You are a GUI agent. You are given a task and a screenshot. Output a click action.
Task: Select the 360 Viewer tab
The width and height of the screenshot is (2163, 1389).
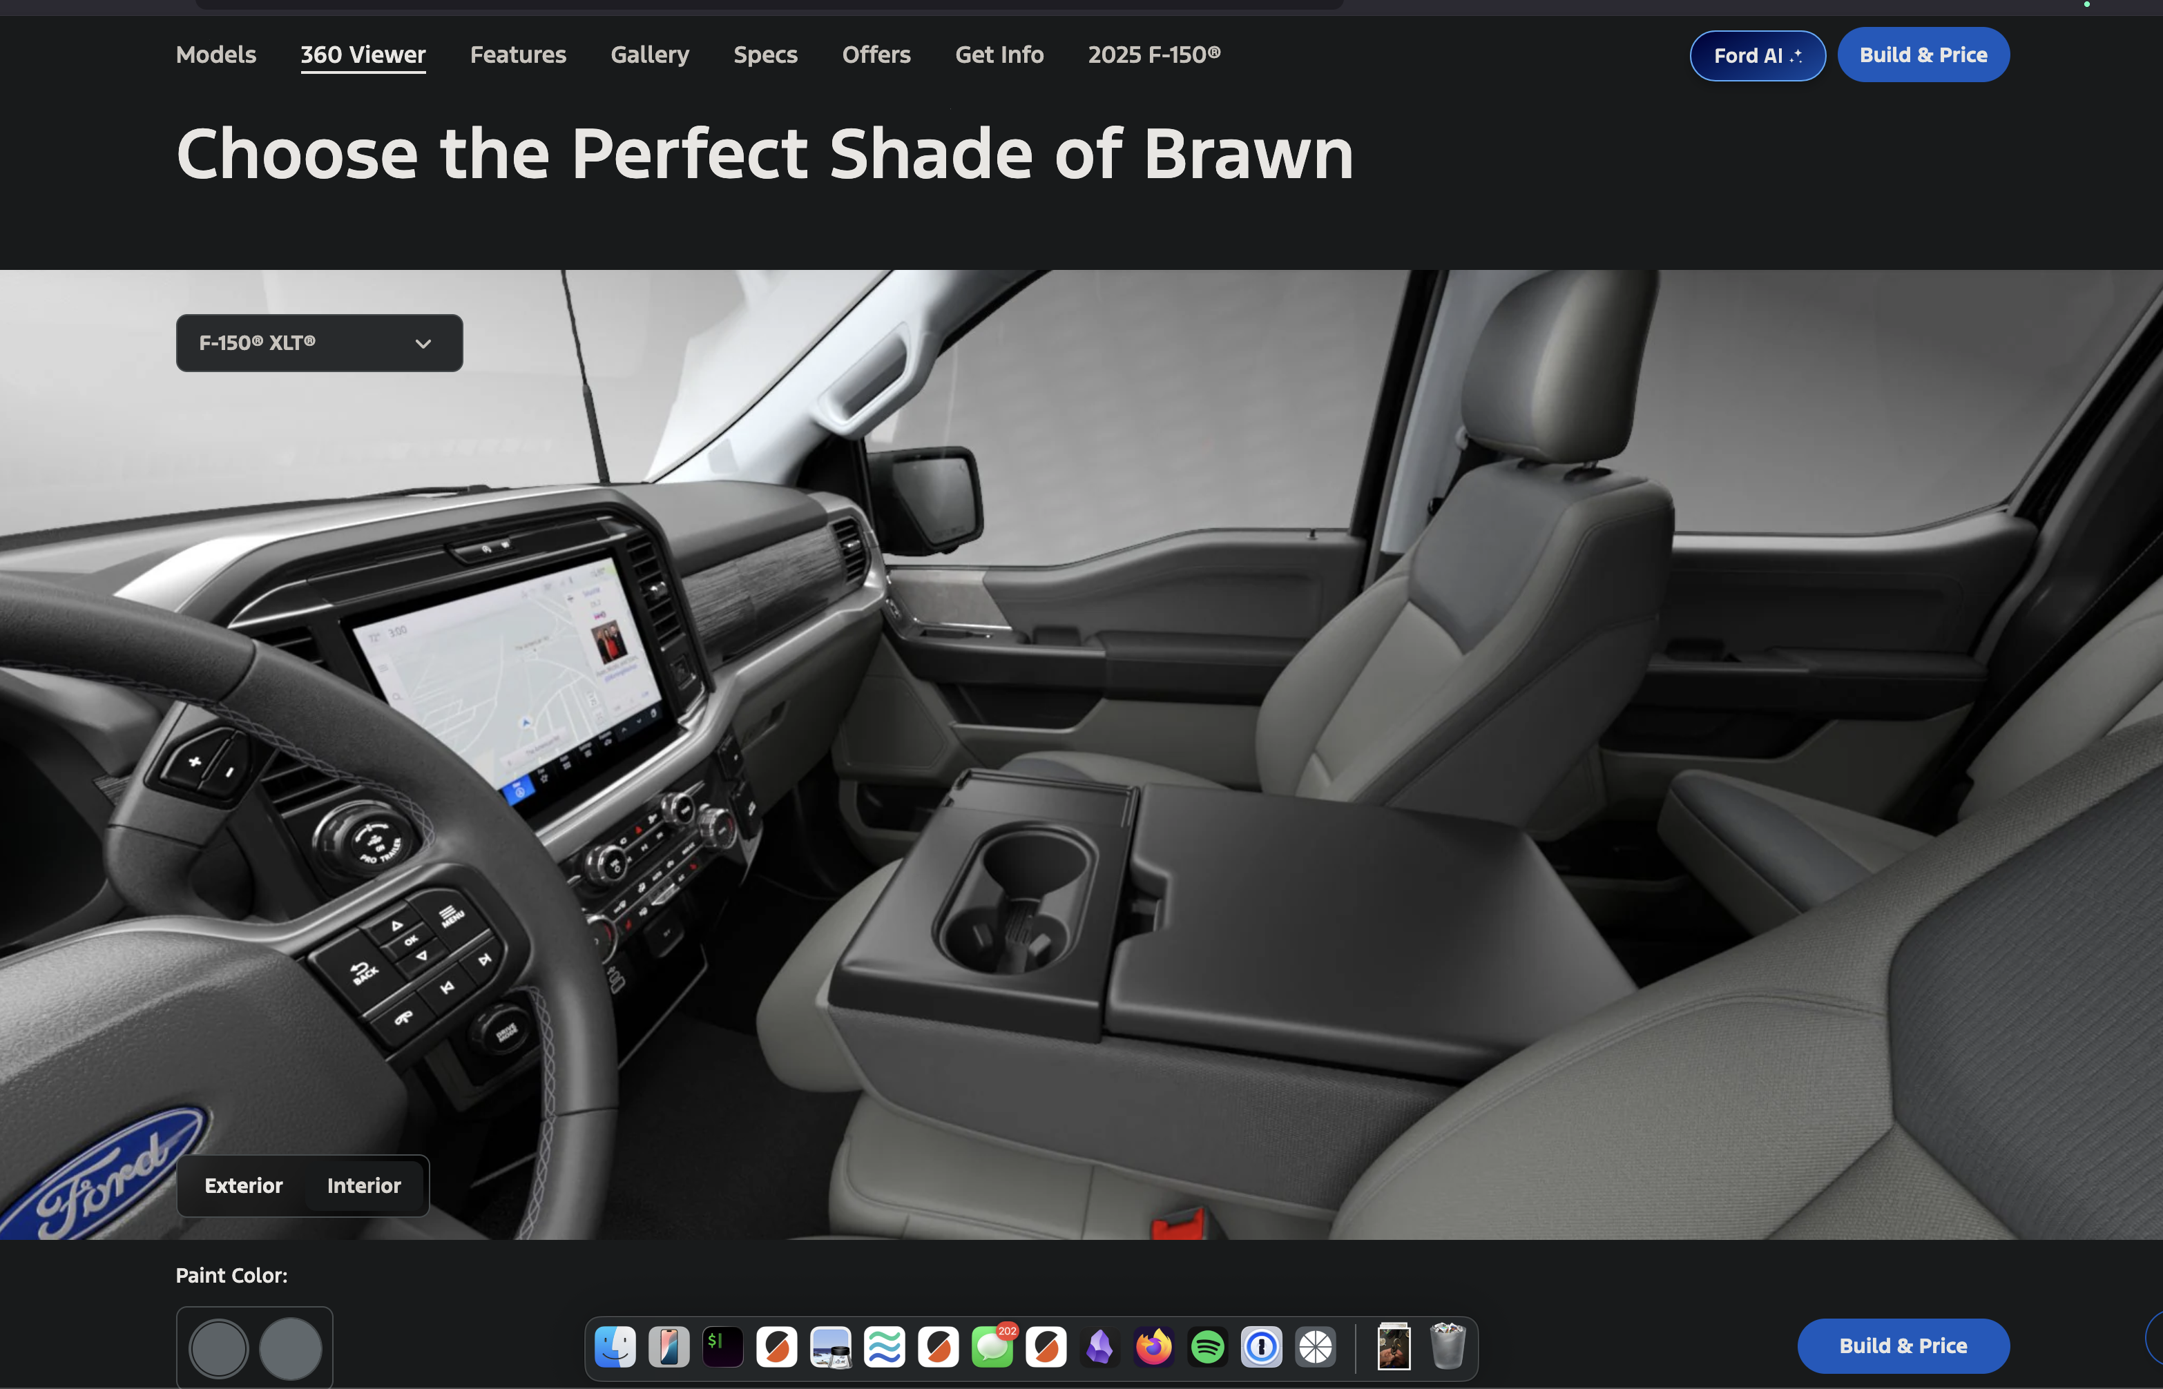[363, 55]
